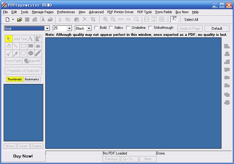Select the Highlighter marker tool
234x164 pixels.
(38, 53)
